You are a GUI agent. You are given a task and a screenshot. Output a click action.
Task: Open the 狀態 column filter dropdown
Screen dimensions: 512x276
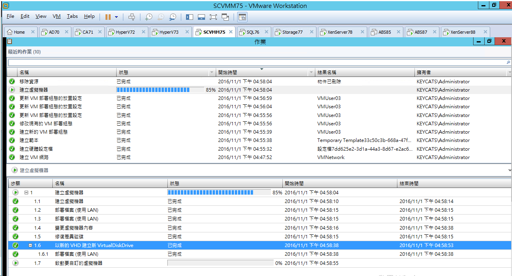(211, 73)
